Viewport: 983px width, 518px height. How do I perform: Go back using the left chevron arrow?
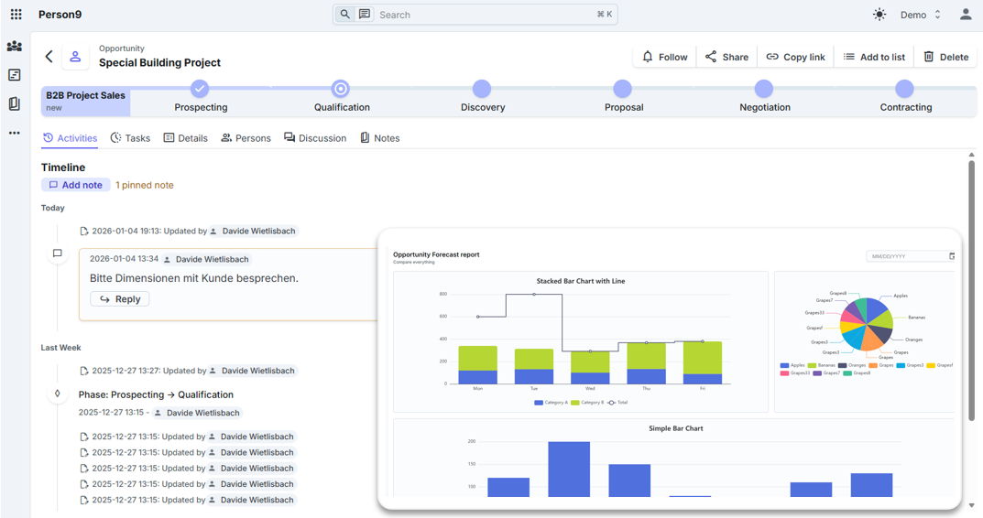pos(49,57)
